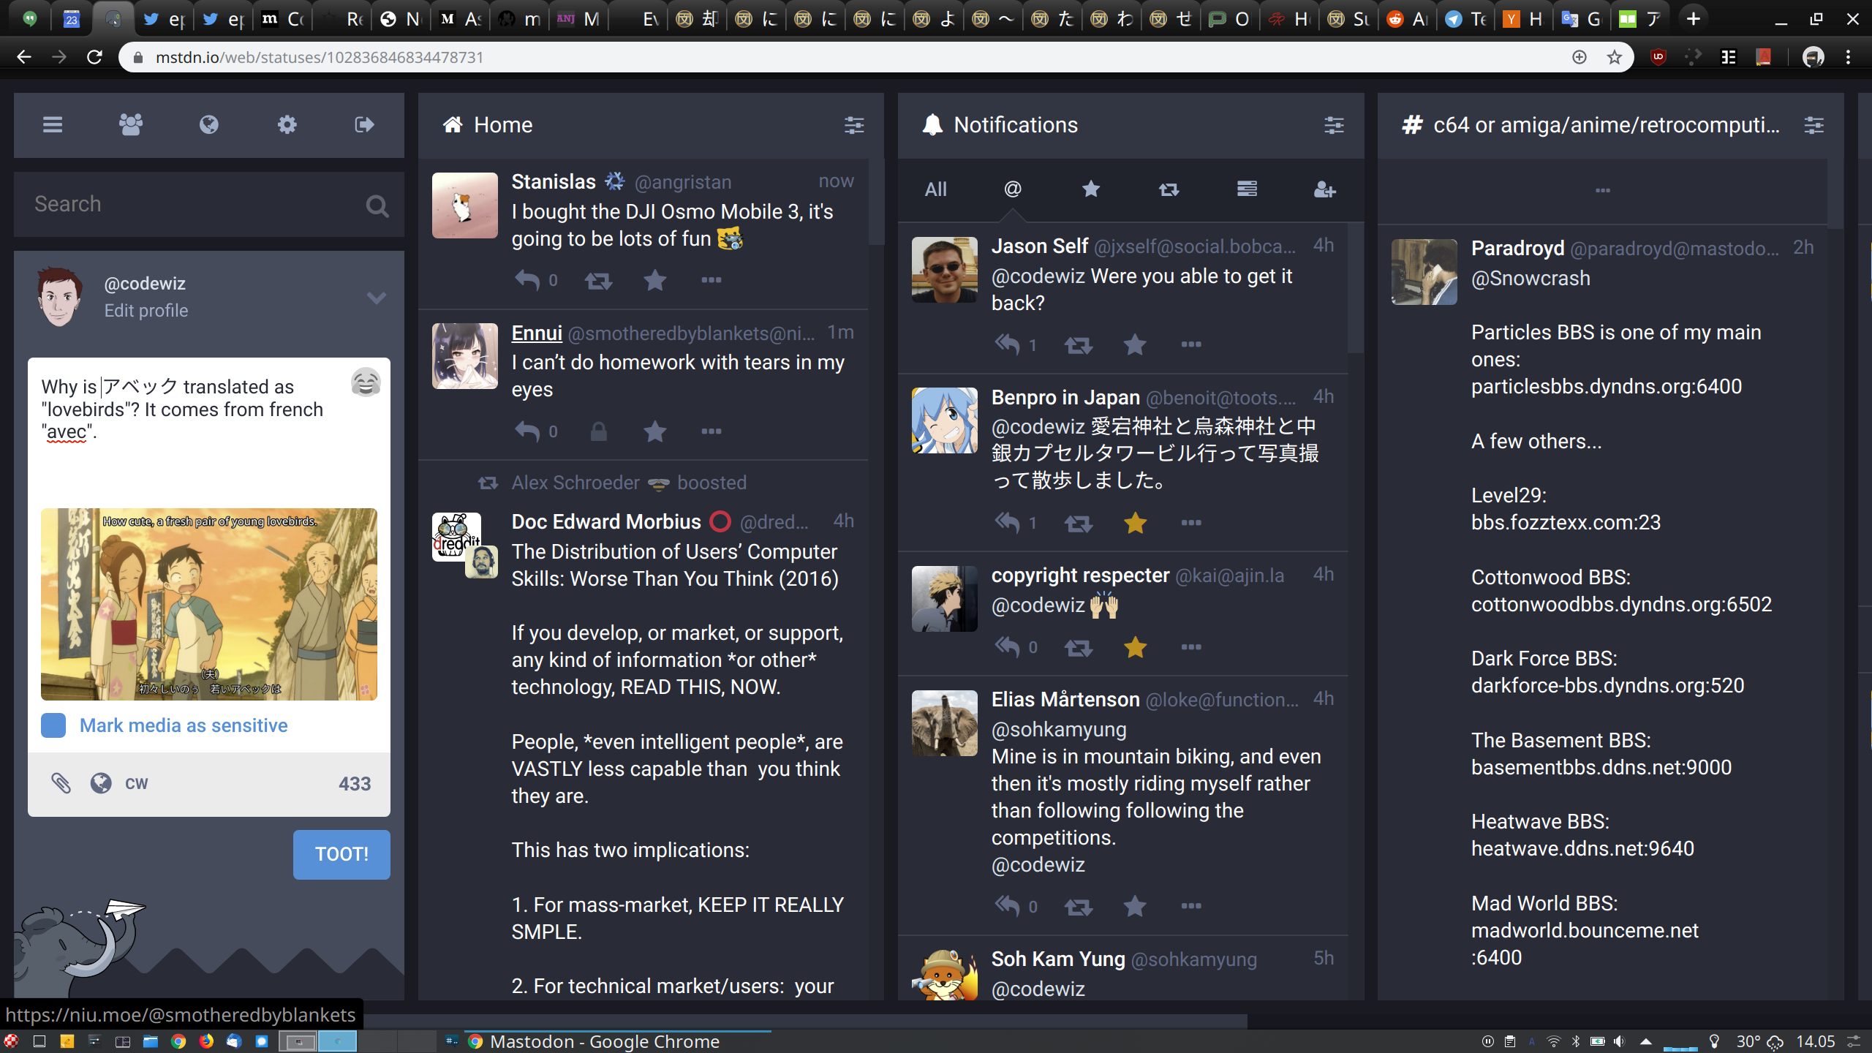Toggle CW content warning in compose
Image resolution: width=1872 pixels, height=1053 pixels.
point(136,783)
